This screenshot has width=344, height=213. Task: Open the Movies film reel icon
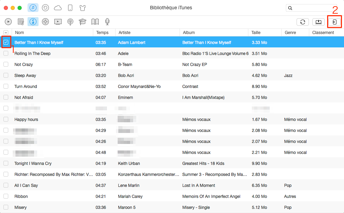[45, 22]
